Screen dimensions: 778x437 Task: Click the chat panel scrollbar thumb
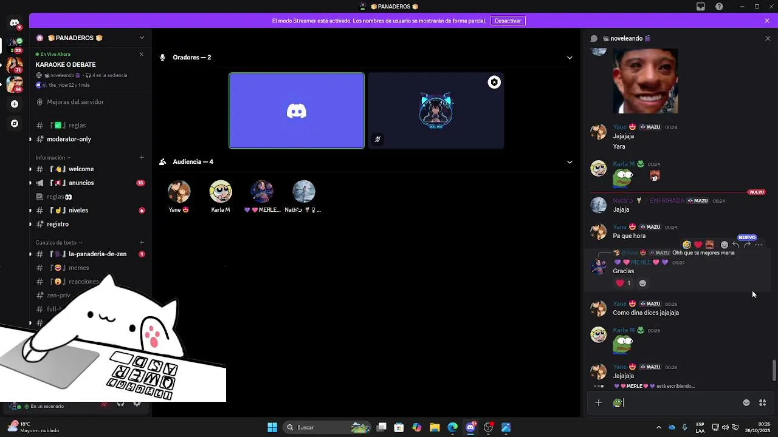tap(774, 370)
